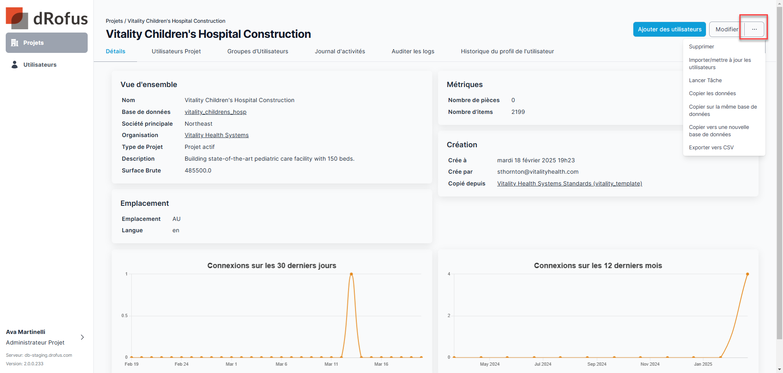Follow the Vitality Health Systems organisation link
This screenshot has width=783, height=373.
tap(217, 135)
